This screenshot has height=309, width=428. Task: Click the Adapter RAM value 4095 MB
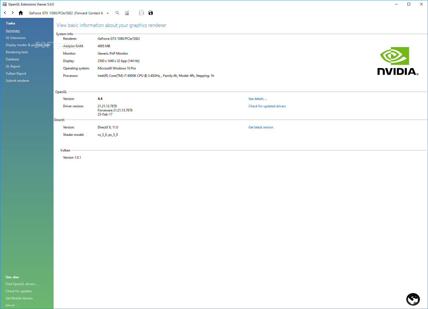click(104, 46)
